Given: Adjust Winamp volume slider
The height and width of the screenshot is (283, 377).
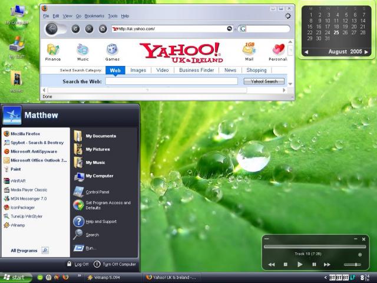Looking at the screenshot, I should (x=352, y=265).
